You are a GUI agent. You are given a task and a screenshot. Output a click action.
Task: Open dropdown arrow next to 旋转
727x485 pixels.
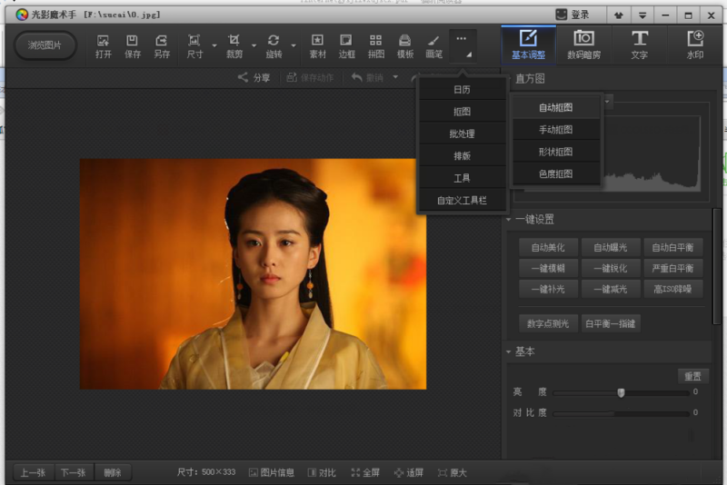tap(294, 45)
